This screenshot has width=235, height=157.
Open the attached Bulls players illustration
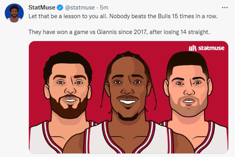point(129,97)
